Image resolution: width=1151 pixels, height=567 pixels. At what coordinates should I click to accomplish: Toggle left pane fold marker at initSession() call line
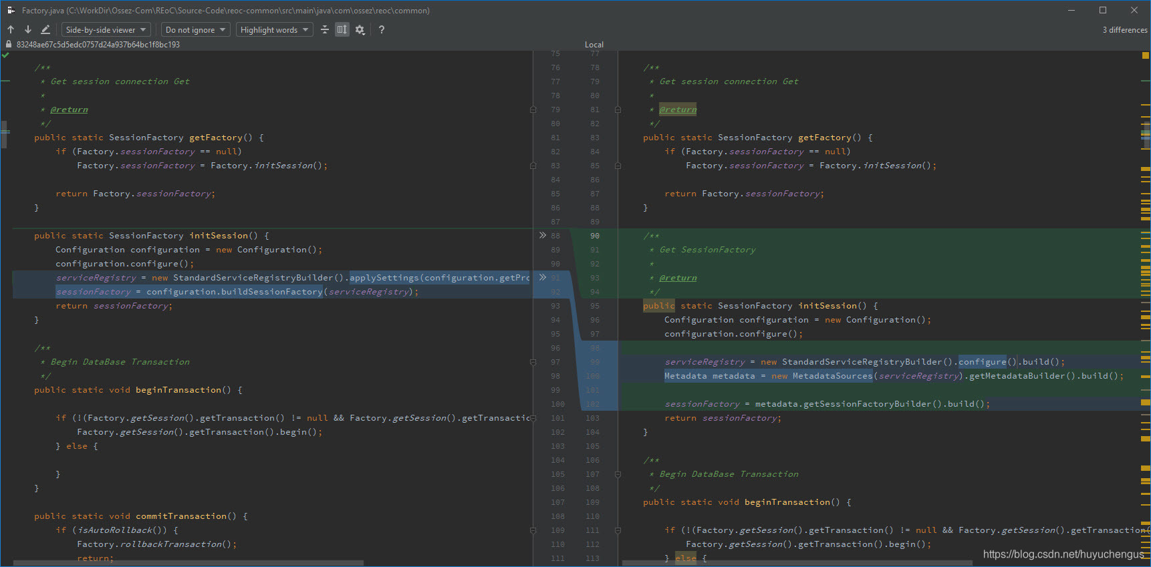(x=533, y=166)
